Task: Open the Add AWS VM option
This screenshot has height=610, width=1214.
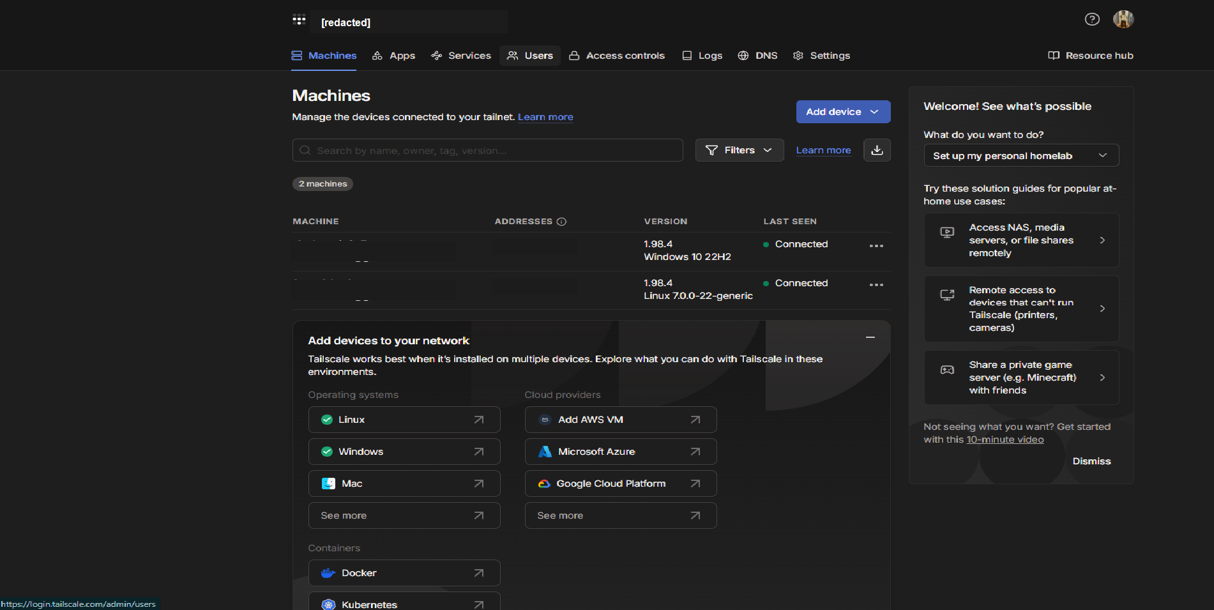Action: (x=621, y=420)
